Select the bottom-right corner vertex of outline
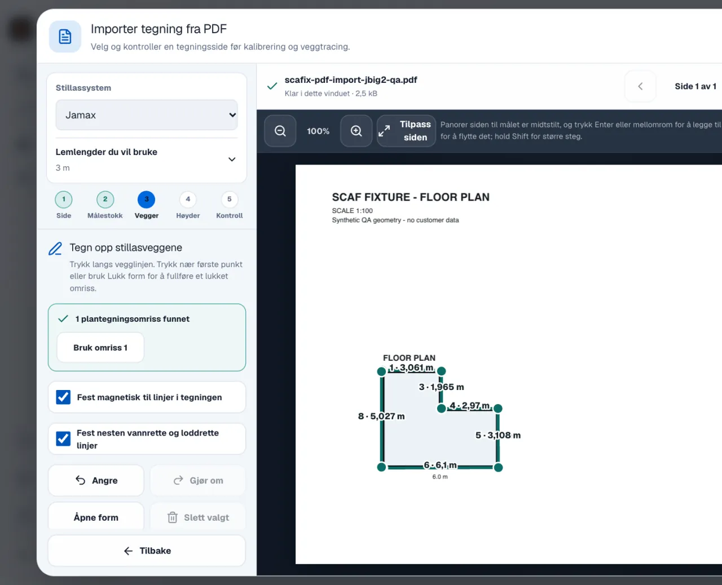This screenshot has height=585, width=722. coord(498,467)
